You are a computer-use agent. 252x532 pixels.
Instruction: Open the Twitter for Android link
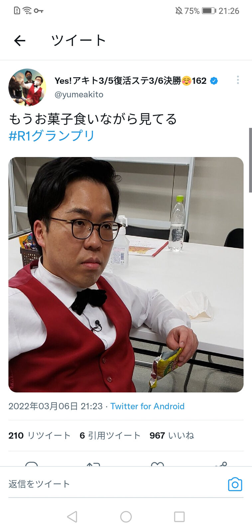[x=147, y=406]
